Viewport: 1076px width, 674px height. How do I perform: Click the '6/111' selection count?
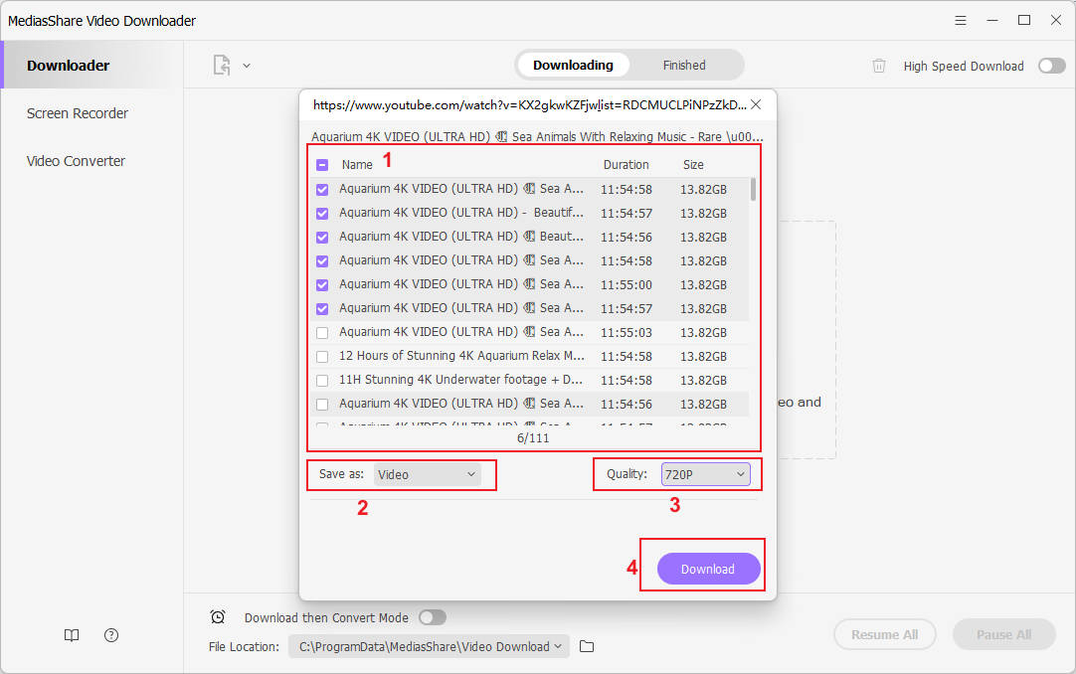(x=533, y=438)
